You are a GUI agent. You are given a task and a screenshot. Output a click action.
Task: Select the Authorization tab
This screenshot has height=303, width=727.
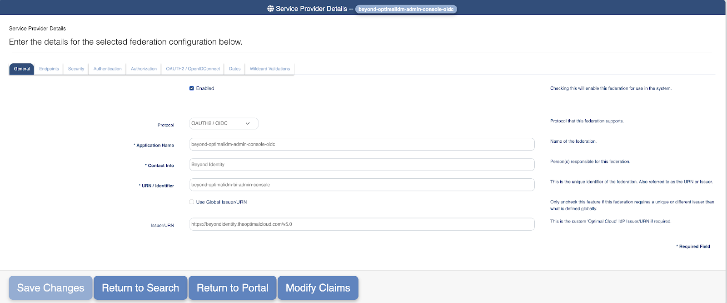pos(144,69)
